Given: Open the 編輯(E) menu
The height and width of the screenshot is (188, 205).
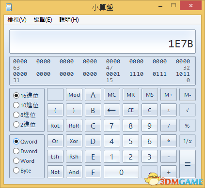Looking at the screenshot, I should [x=43, y=20].
